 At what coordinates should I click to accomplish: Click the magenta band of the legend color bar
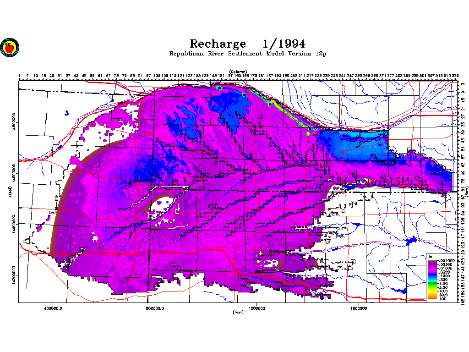[432, 270]
